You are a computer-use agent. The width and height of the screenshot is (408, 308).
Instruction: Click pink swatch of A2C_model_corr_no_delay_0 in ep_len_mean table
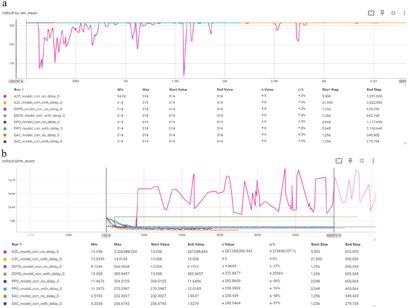pos(5,96)
